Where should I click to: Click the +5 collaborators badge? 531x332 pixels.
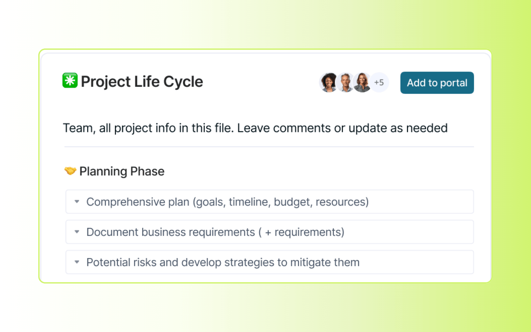379,82
